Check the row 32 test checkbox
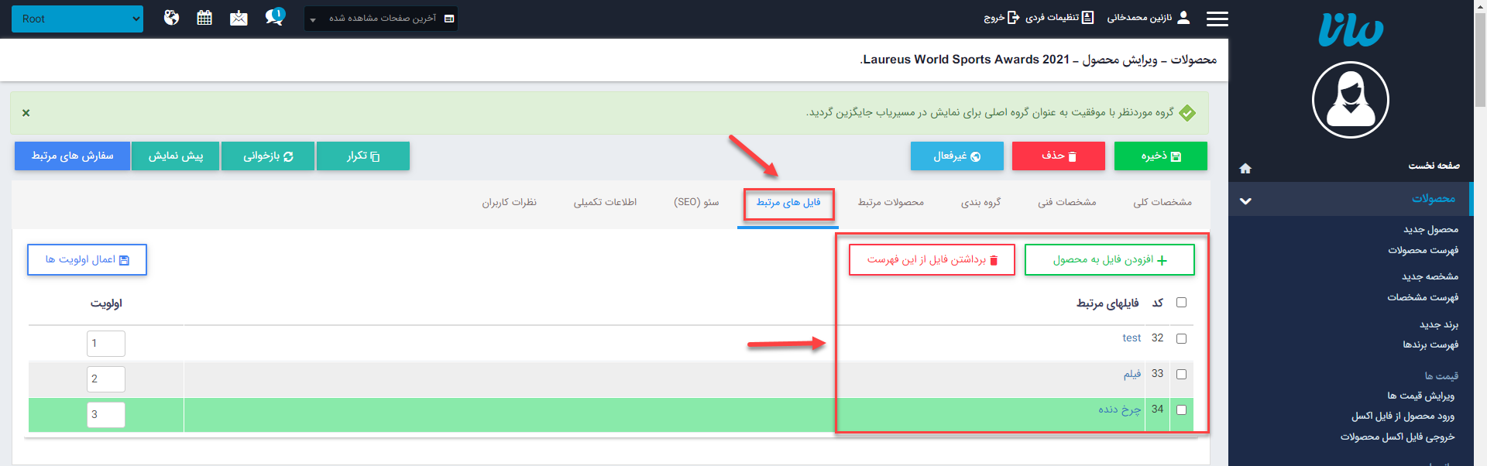The width and height of the screenshot is (1487, 466). pos(1181,338)
